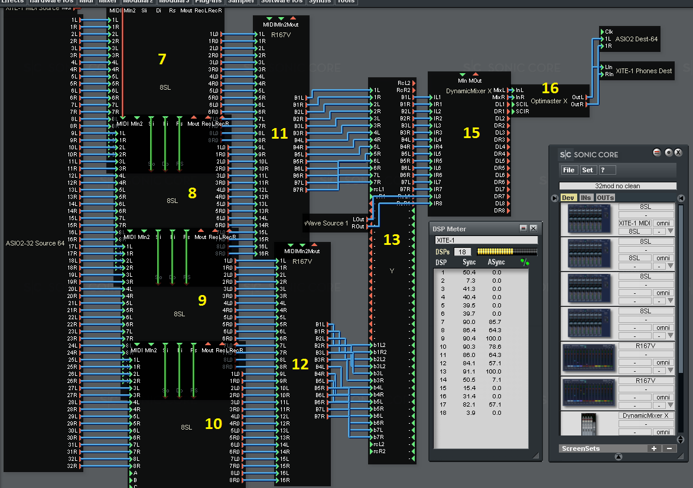The image size is (693, 488).
Task: Click Clk input port of ASIO2 Dest-64
Action: click(x=602, y=32)
